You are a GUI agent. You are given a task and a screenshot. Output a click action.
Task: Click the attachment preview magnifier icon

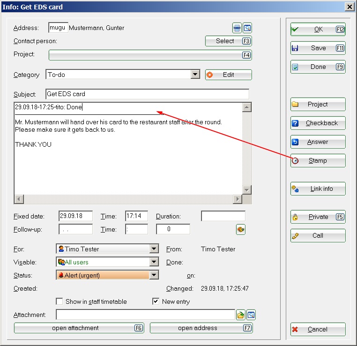251,315
